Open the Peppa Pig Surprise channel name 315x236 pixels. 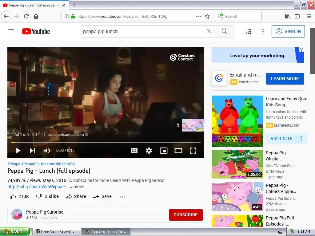(x=45, y=212)
